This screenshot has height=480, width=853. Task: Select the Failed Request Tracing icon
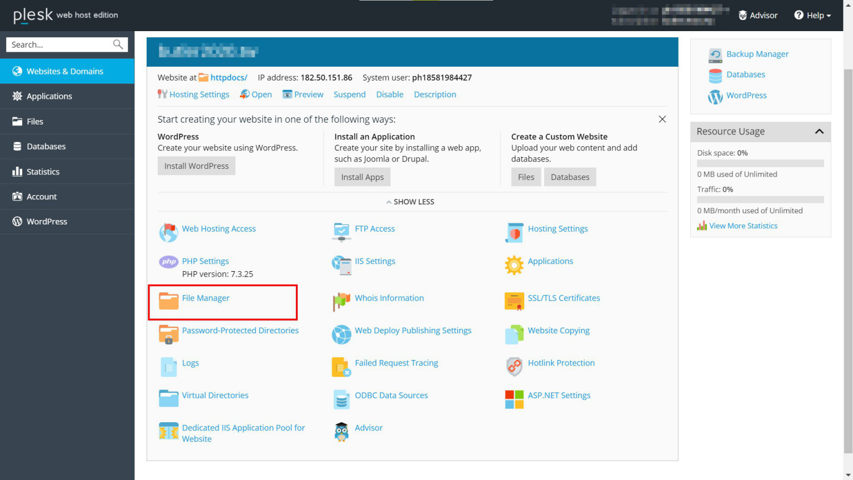pyautogui.click(x=341, y=366)
